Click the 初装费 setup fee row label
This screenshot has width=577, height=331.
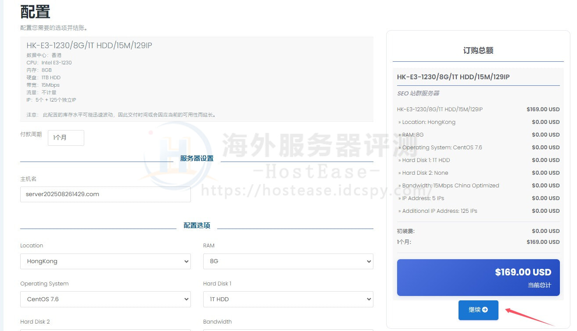(x=405, y=231)
